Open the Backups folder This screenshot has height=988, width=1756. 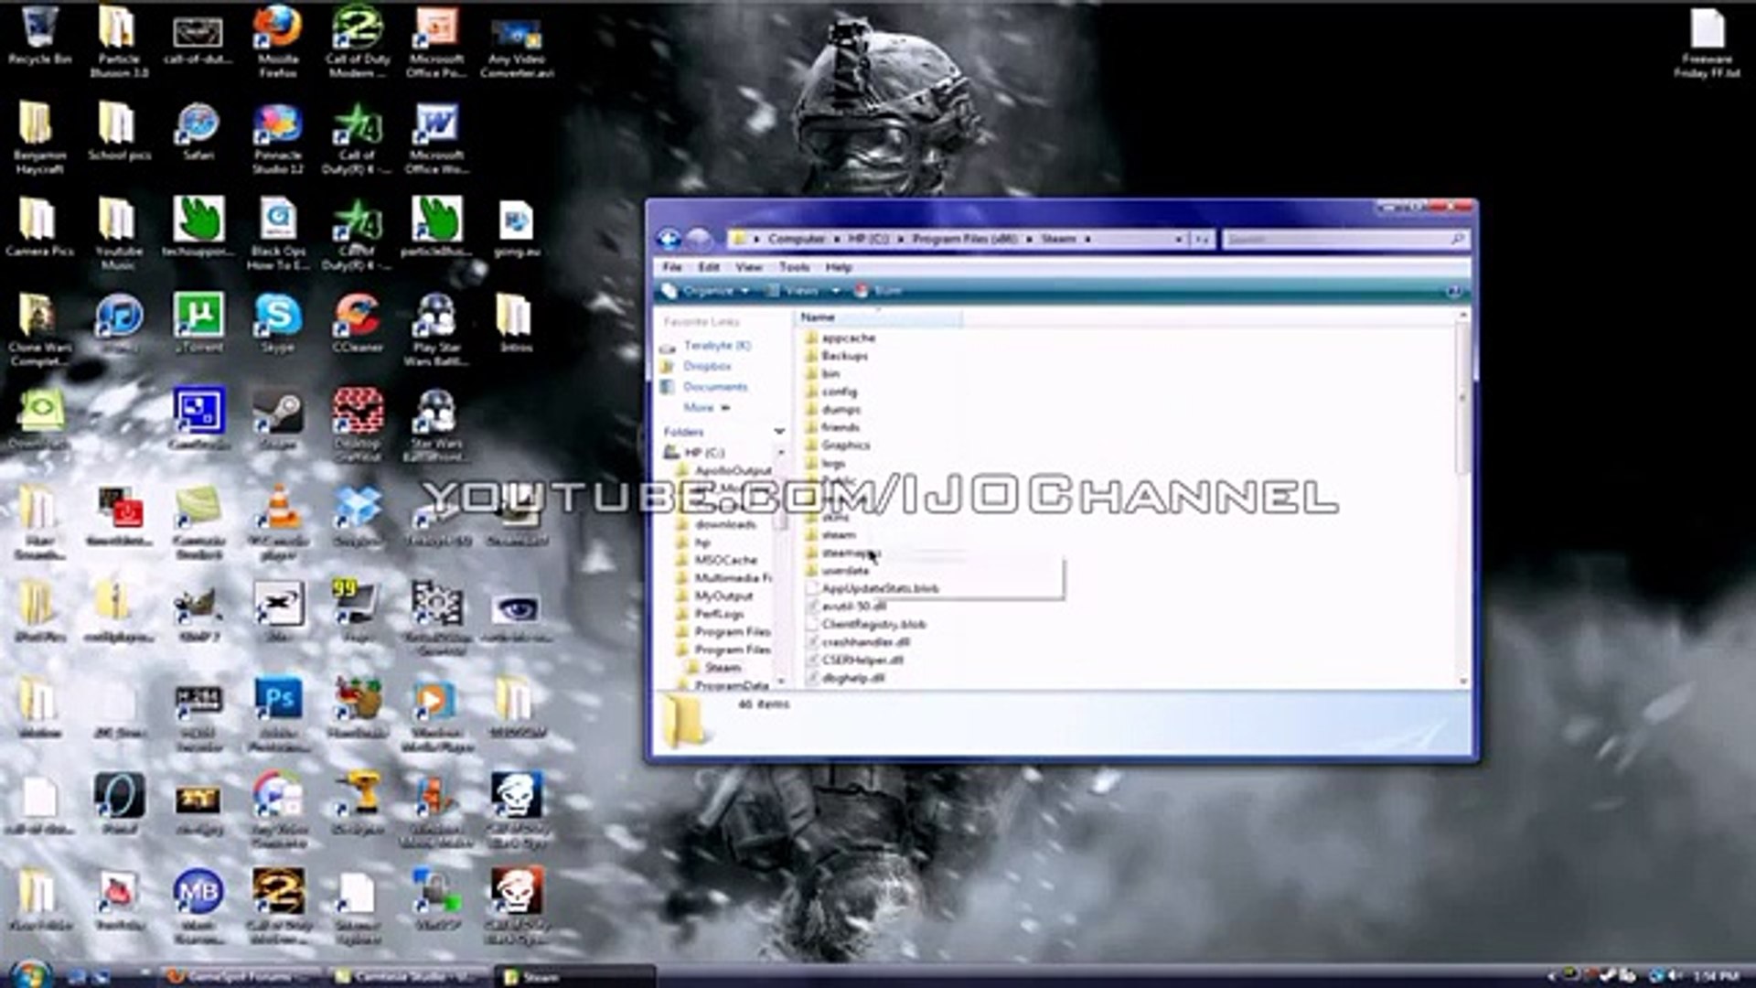(x=843, y=356)
